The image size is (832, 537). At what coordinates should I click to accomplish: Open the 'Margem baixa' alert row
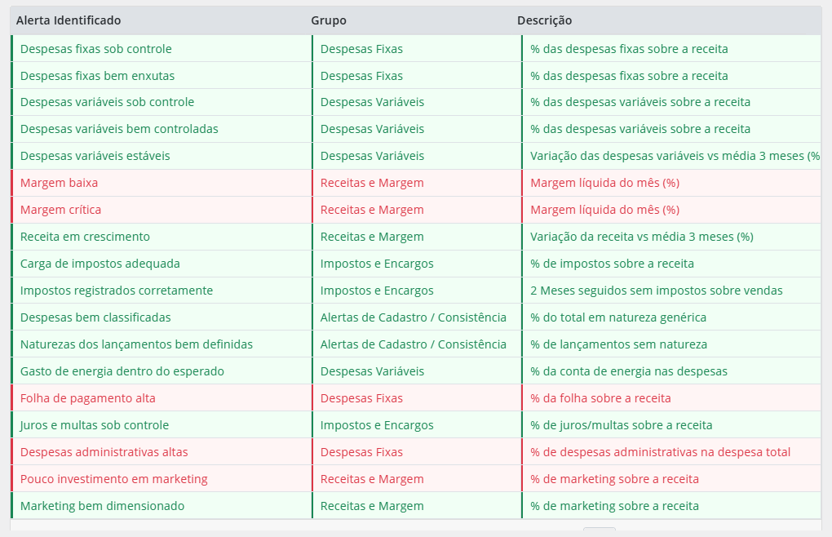coord(59,183)
